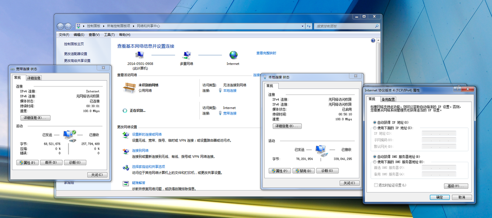Click 详细信息(E) button in 宽带连接 状态
Viewport: 492px width, 218px height.
click(35, 118)
